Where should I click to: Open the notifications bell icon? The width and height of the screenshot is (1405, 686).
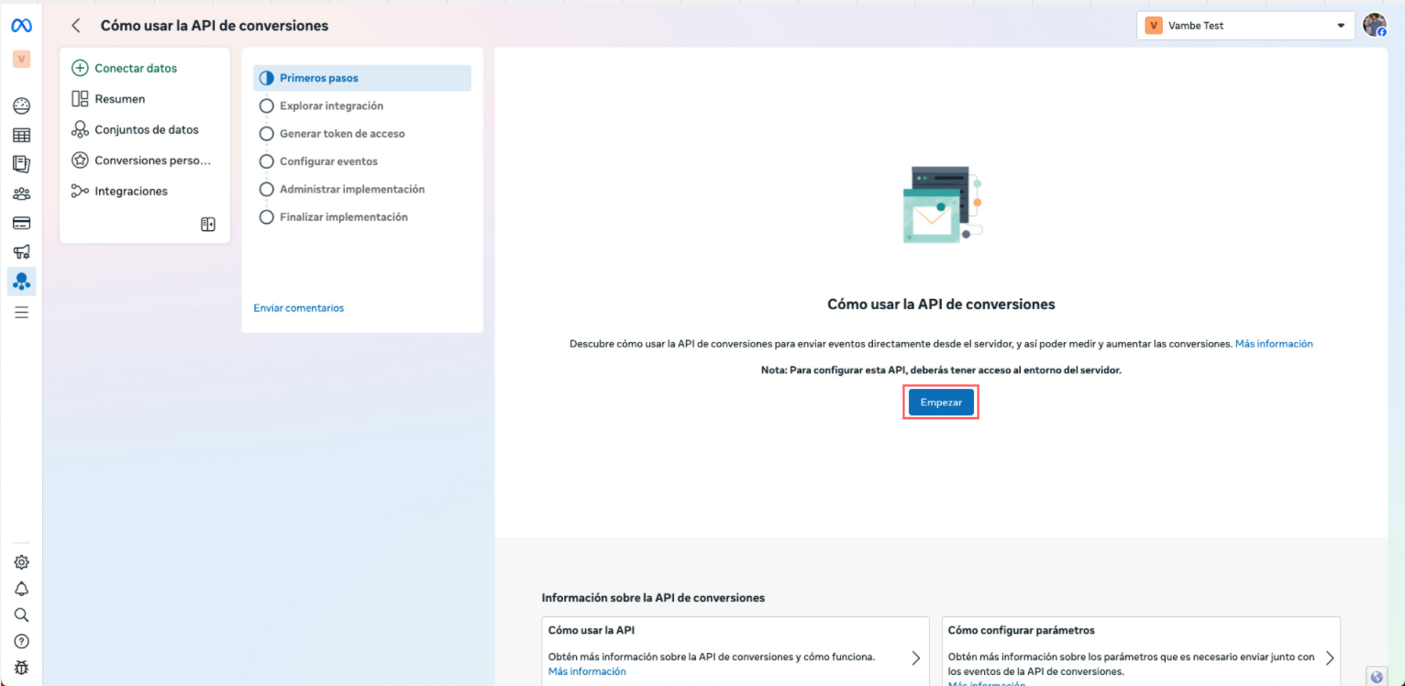coord(21,589)
